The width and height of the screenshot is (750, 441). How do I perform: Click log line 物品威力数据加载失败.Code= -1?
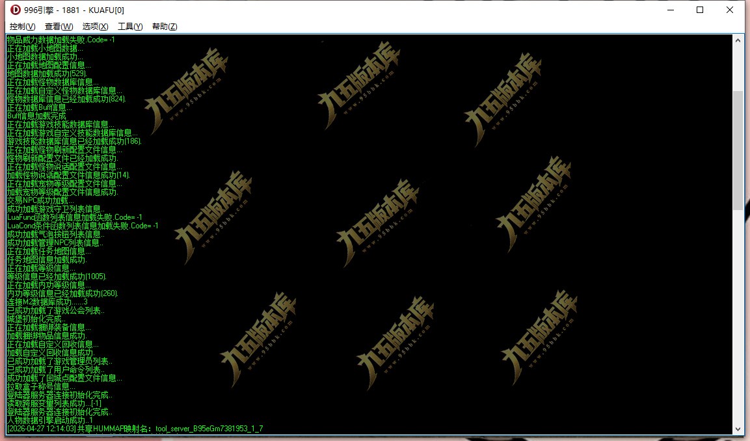coord(60,40)
